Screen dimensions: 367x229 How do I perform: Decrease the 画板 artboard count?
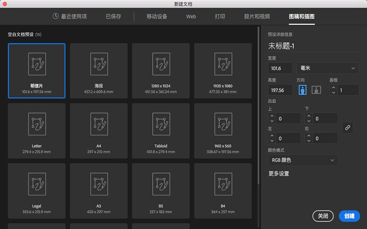(x=334, y=93)
